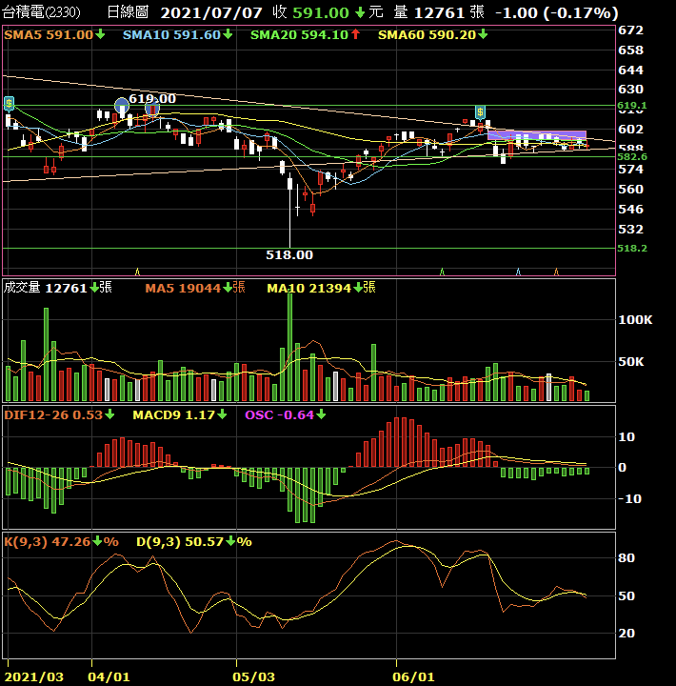This screenshot has width=676, height=686.
Task: Select the purple highlighted consolidation box
Action: pyautogui.click(x=537, y=135)
